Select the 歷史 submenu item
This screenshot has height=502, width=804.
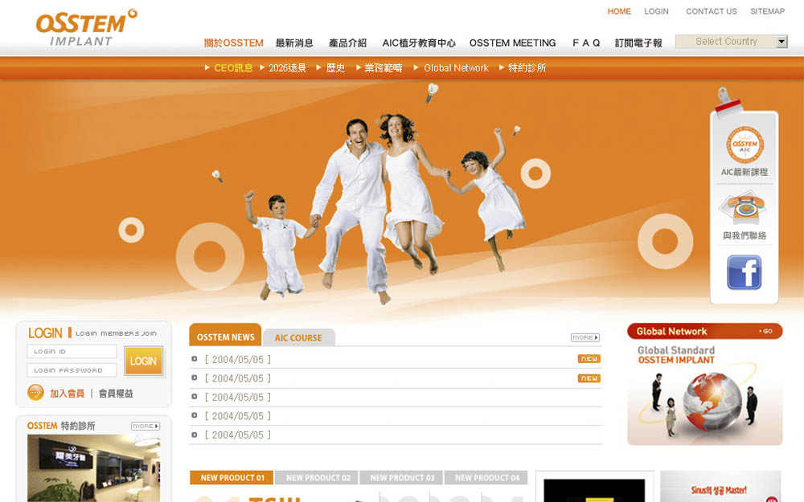click(335, 68)
